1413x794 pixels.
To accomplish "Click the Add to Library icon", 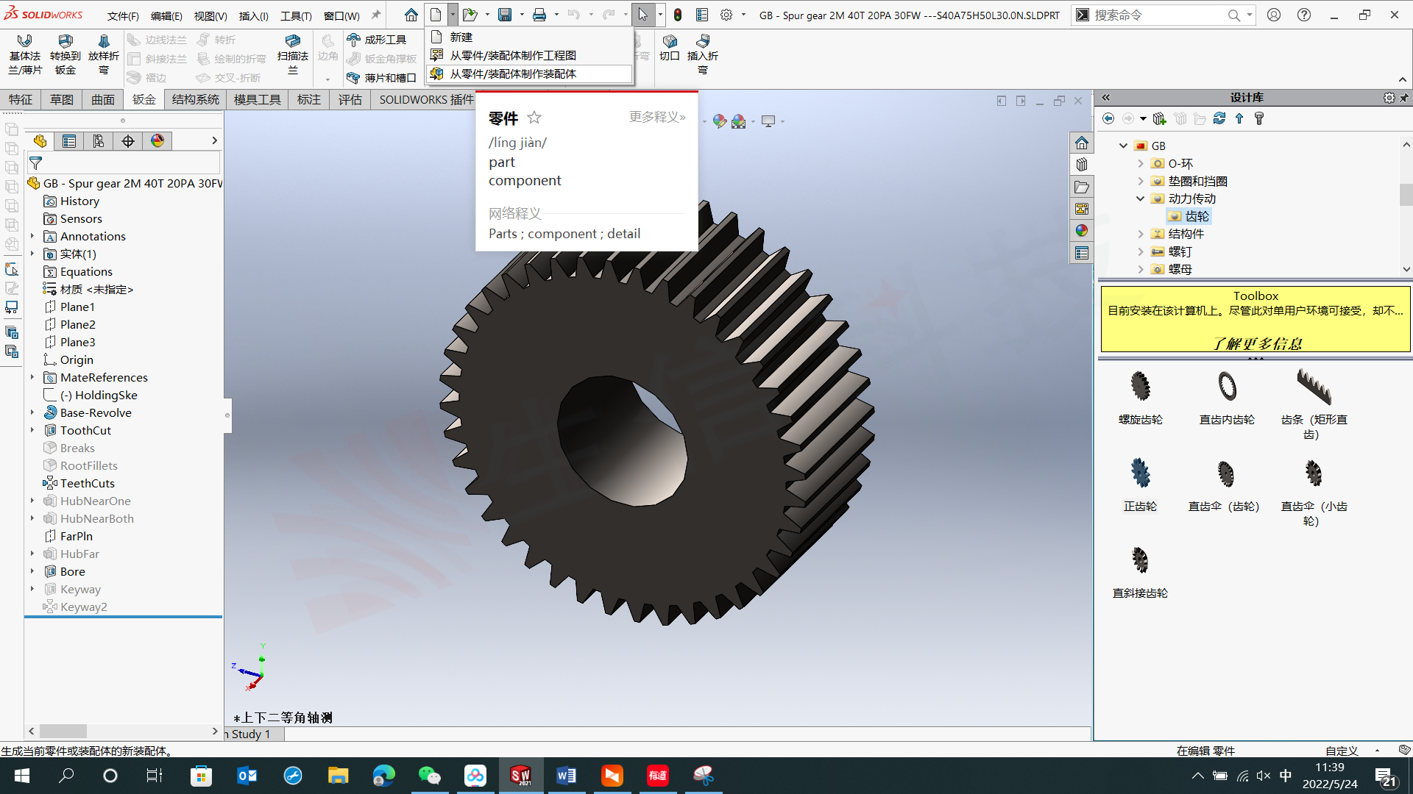I will 1160,118.
